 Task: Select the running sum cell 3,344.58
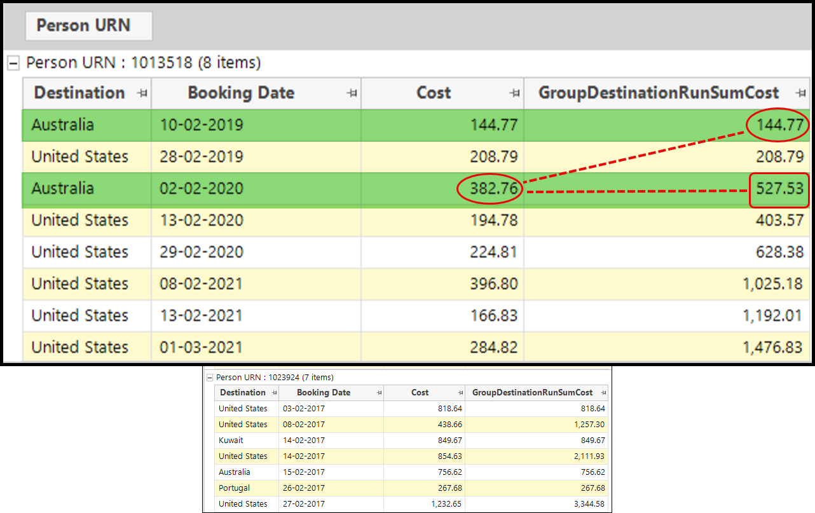[537, 504]
